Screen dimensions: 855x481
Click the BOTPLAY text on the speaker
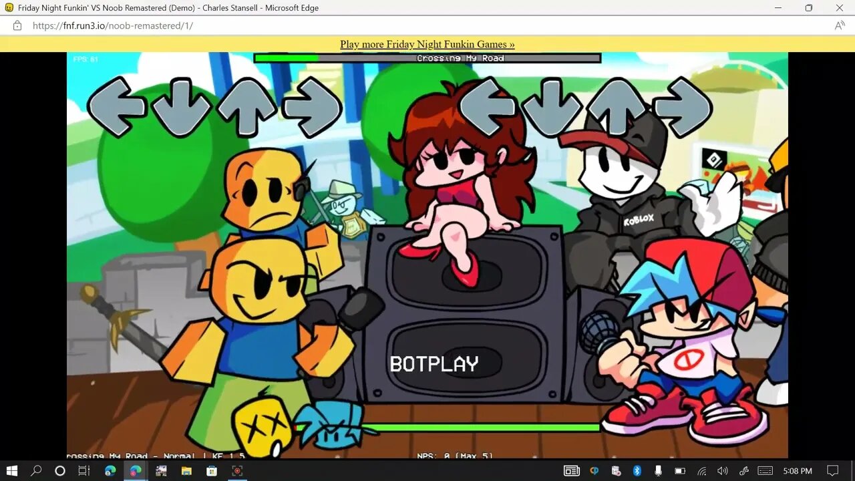pyautogui.click(x=434, y=364)
